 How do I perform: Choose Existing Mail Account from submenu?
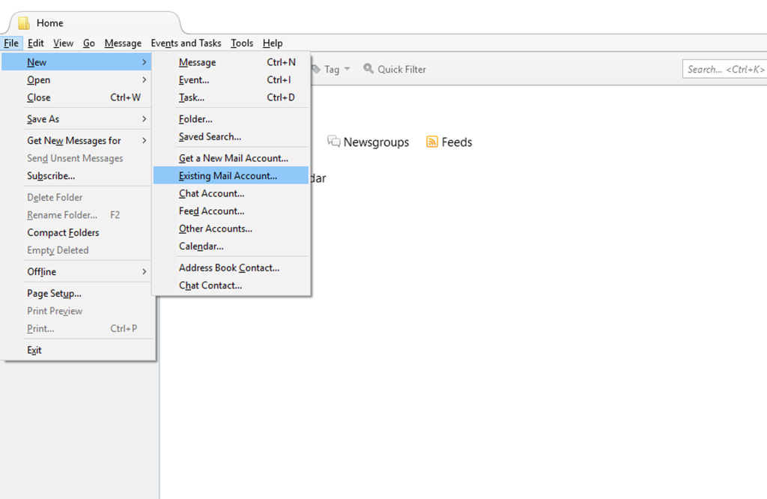pos(231,175)
